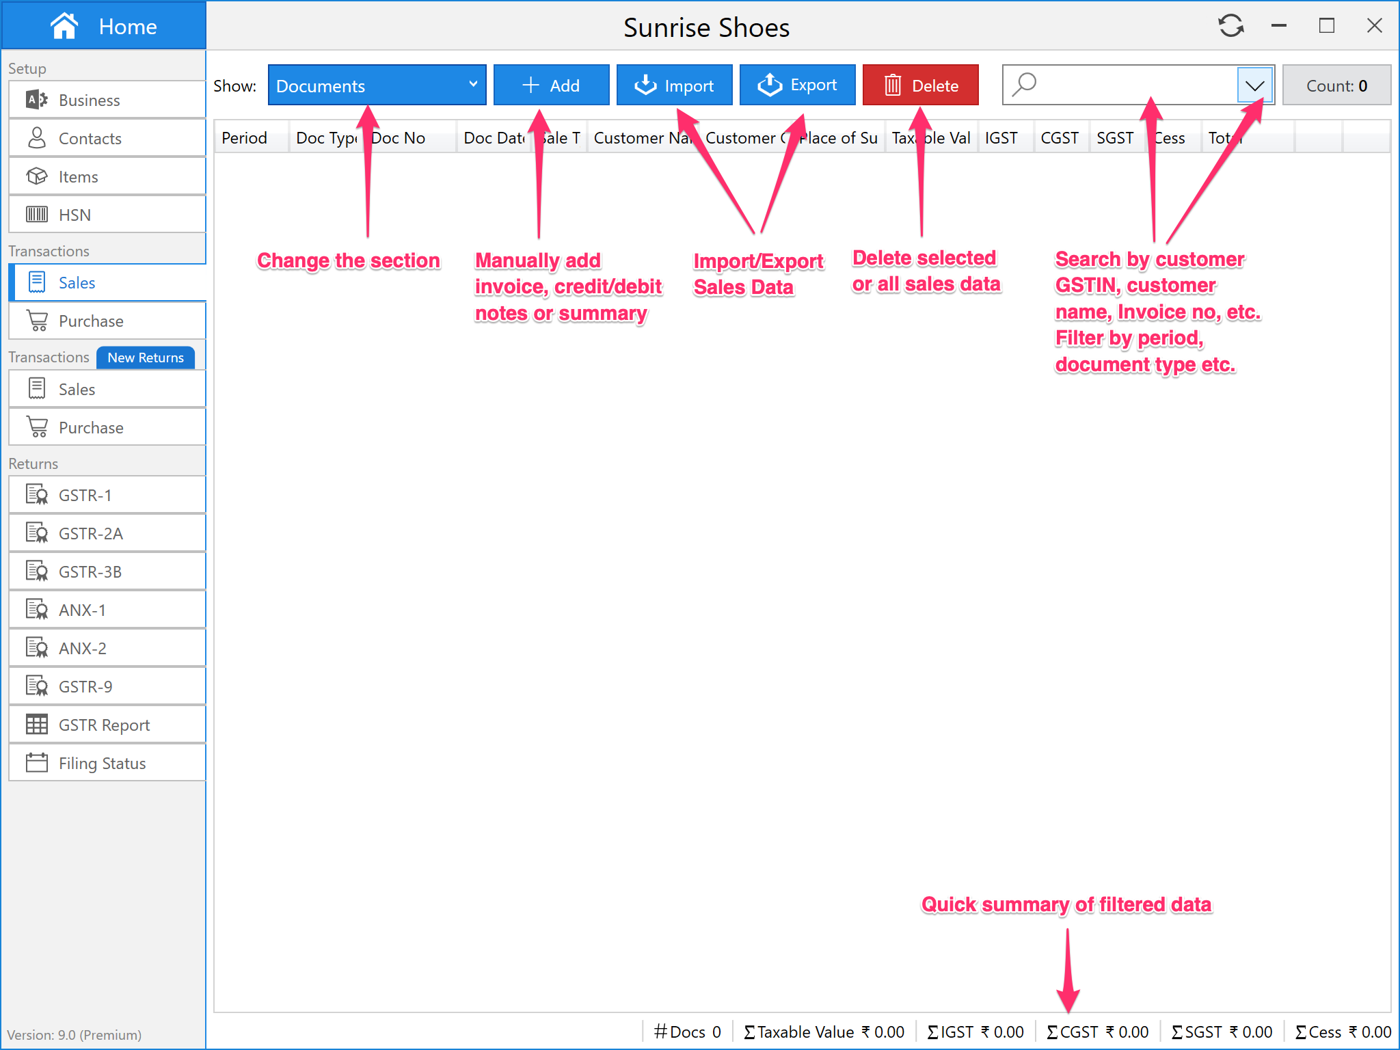Expand the search filter chevron
1400x1050 pixels.
[x=1254, y=85]
